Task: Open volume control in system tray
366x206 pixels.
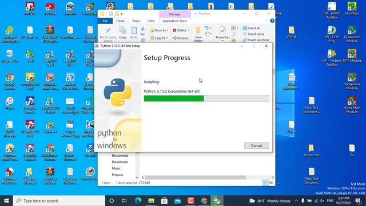Action: click(322, 201)
